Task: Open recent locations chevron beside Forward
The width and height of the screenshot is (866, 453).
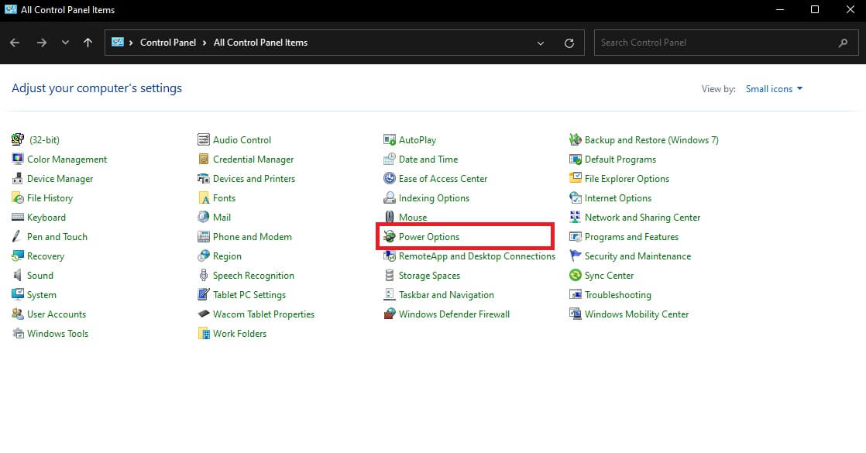Action: point(65,43)
